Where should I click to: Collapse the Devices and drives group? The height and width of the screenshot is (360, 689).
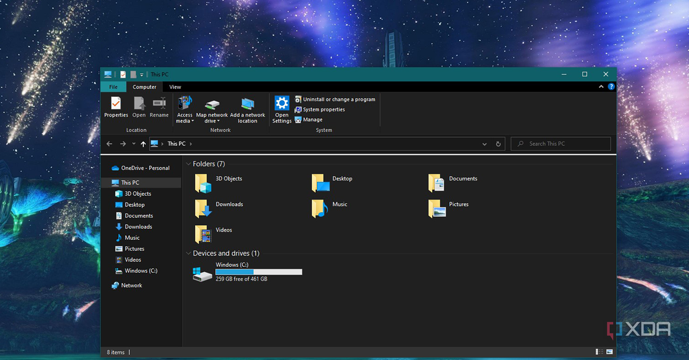point(188,253)
